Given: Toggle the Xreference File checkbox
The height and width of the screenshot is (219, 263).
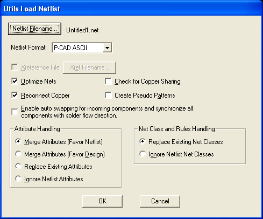Looking at the screenshot, I should pyautogui.click(x=15, y=67).
